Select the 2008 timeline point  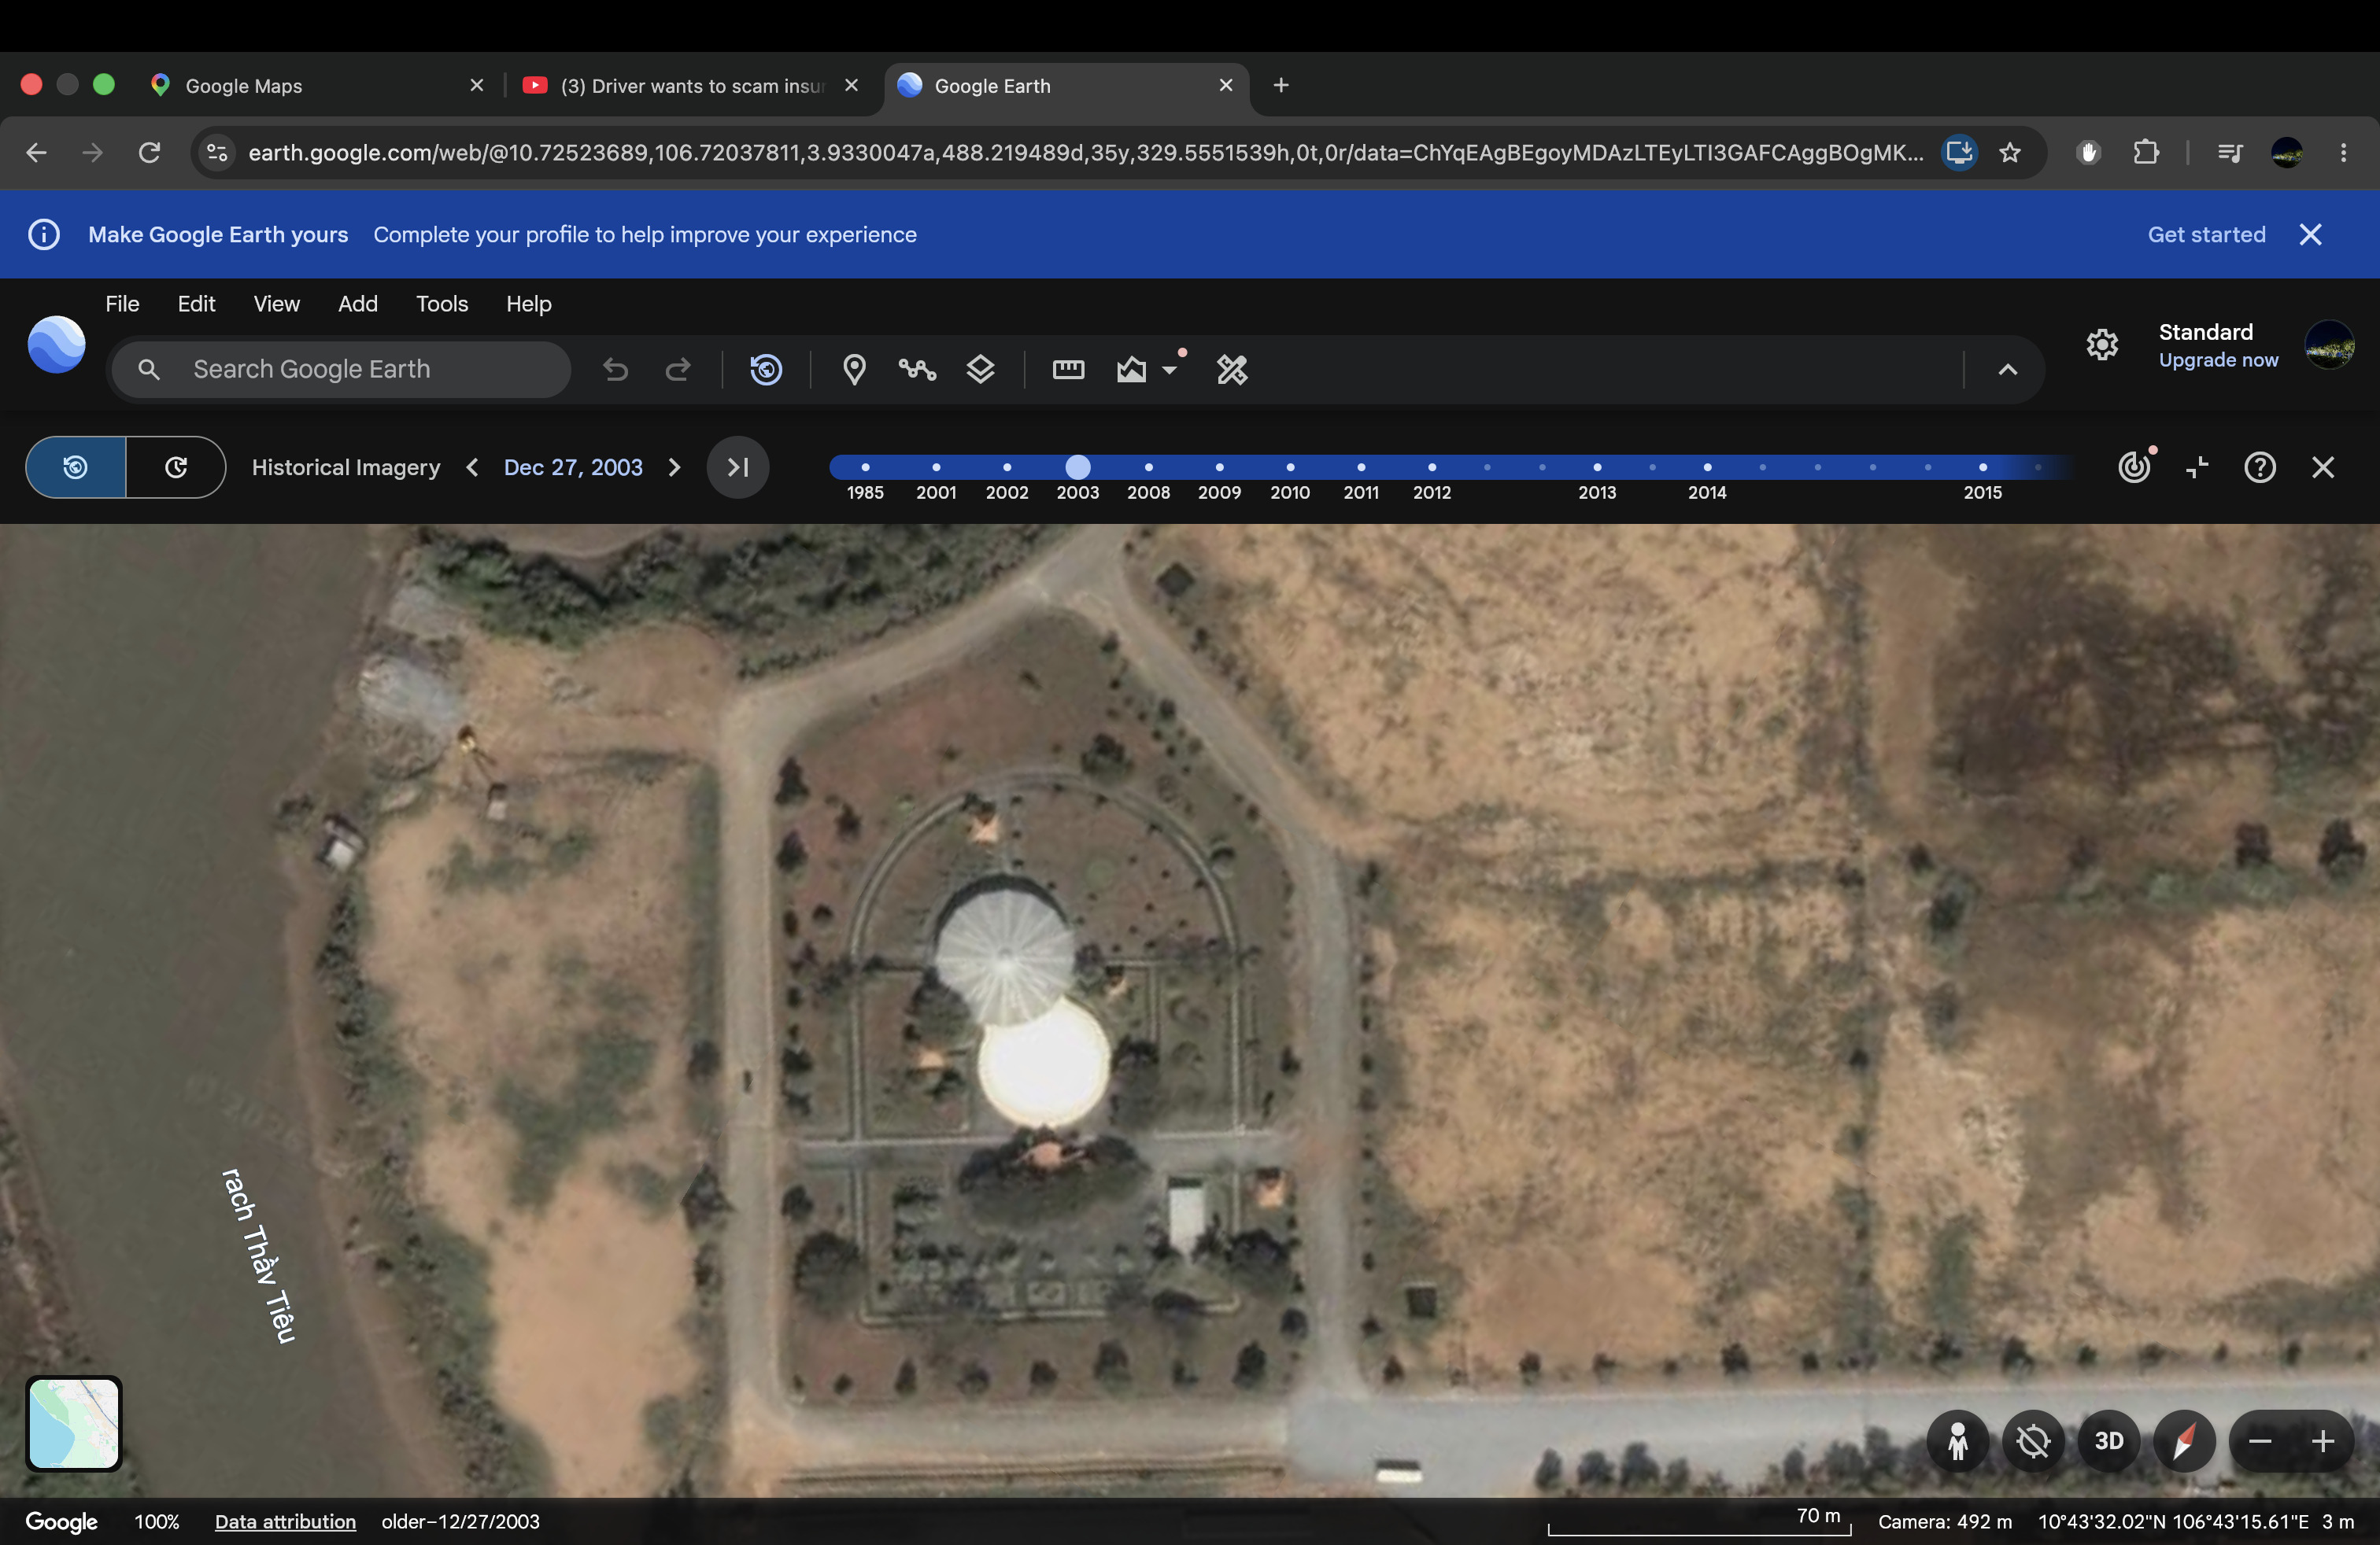1149,466
